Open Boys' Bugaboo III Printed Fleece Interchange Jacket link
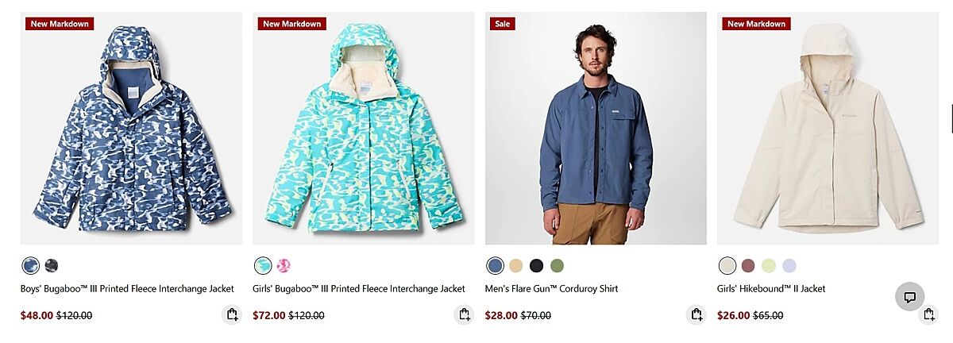The width and height of the screenshot is (953, 343). click(x=127, y=289)
